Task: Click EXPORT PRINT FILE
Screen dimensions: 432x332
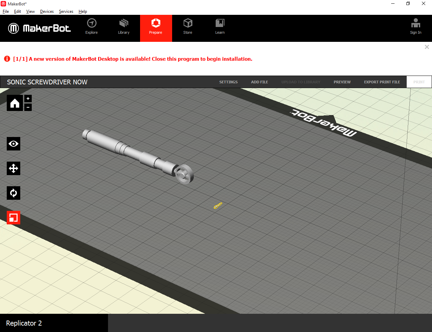Action: click(382, 82)
